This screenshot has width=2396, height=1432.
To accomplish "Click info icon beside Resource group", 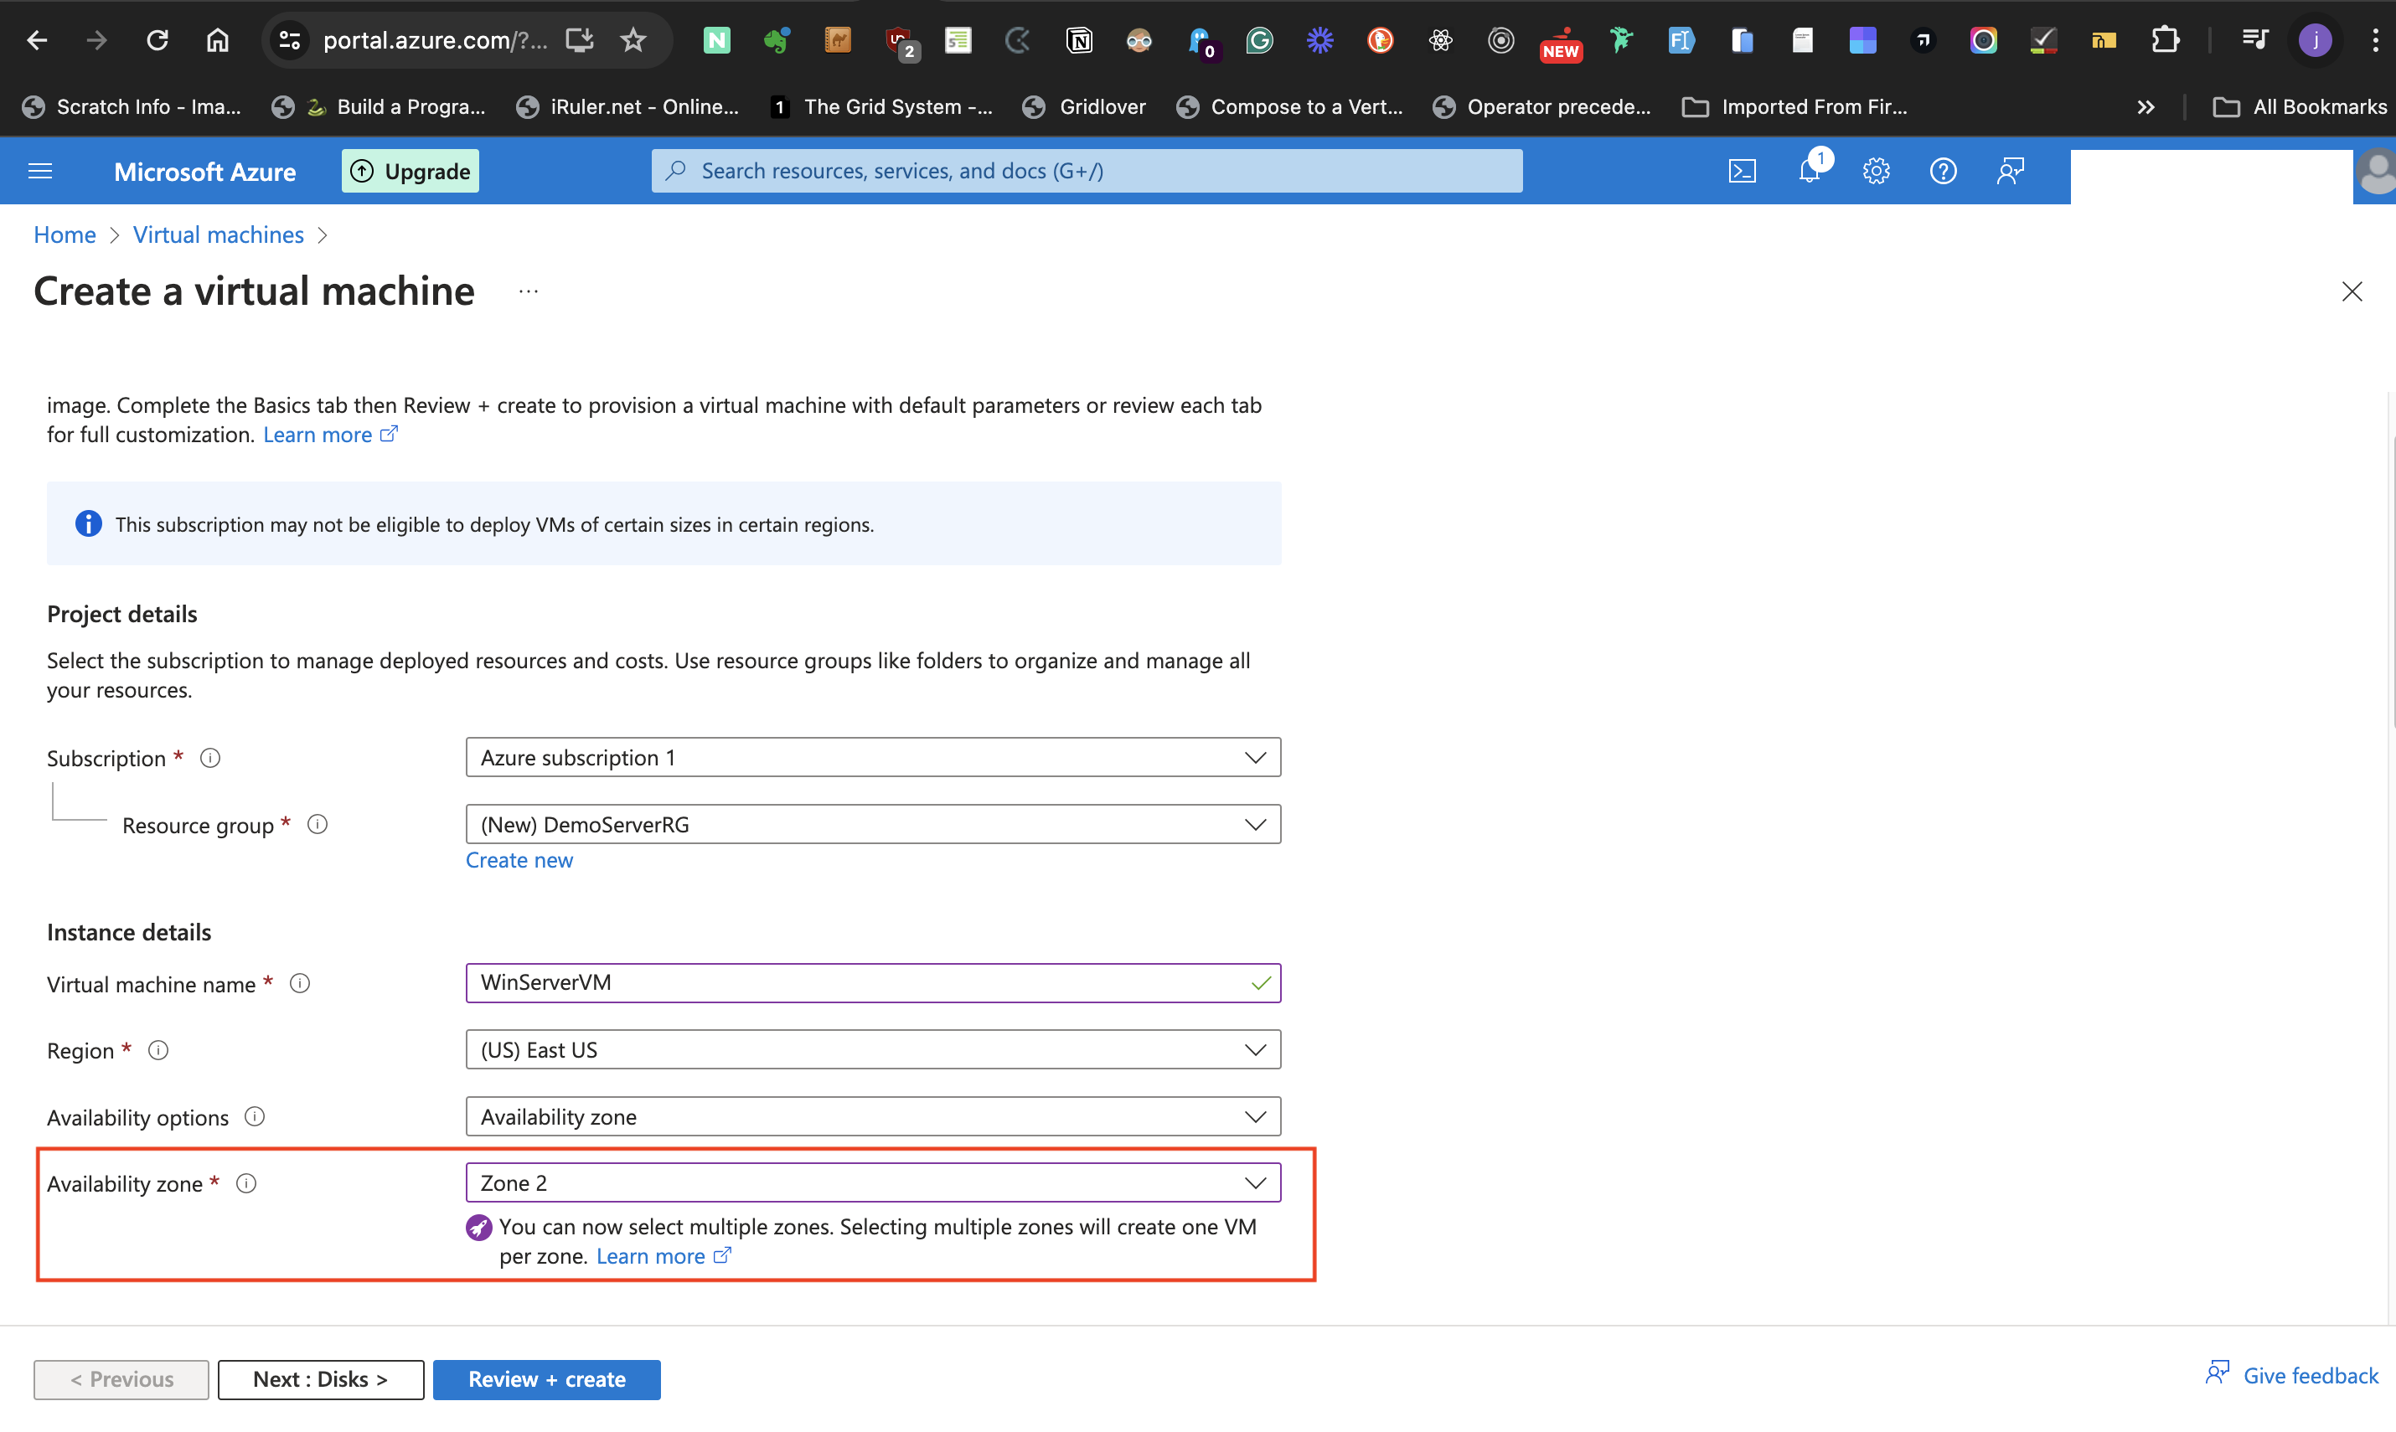I will 318,824.
